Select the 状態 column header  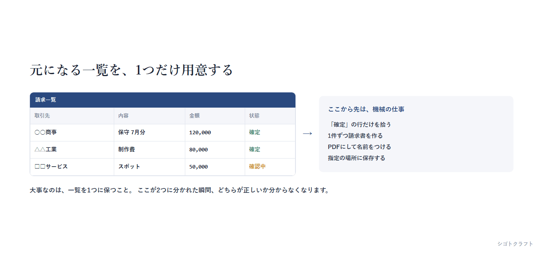pos(270,116)
